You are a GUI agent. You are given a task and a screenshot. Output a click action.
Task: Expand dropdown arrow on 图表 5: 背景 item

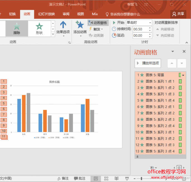pyautogui.click(x=183, y=75)
